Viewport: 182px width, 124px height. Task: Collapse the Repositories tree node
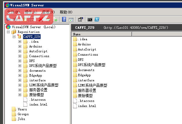pyautogui.click(x=8, y=32)
